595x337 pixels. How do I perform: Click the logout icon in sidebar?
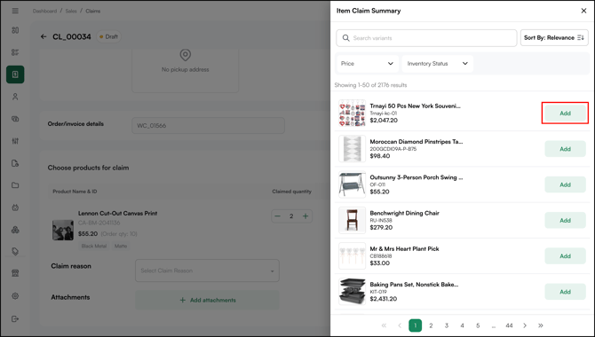pos(15,318)
